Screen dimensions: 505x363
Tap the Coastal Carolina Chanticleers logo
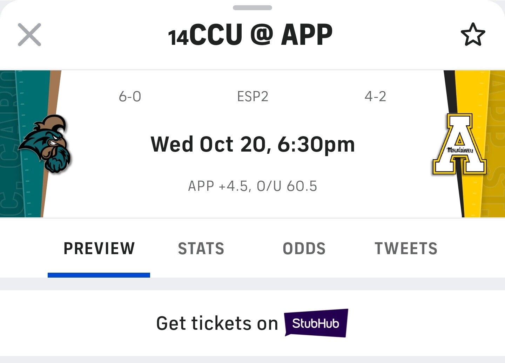click(x=46, y=144)
